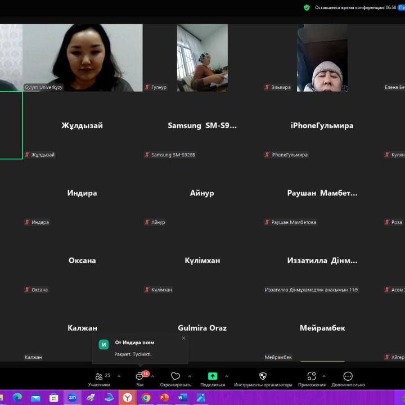Select Gylym Univerkyzy video tile
The height and width of the screenshot is (405, 405).
click(82, 57)
